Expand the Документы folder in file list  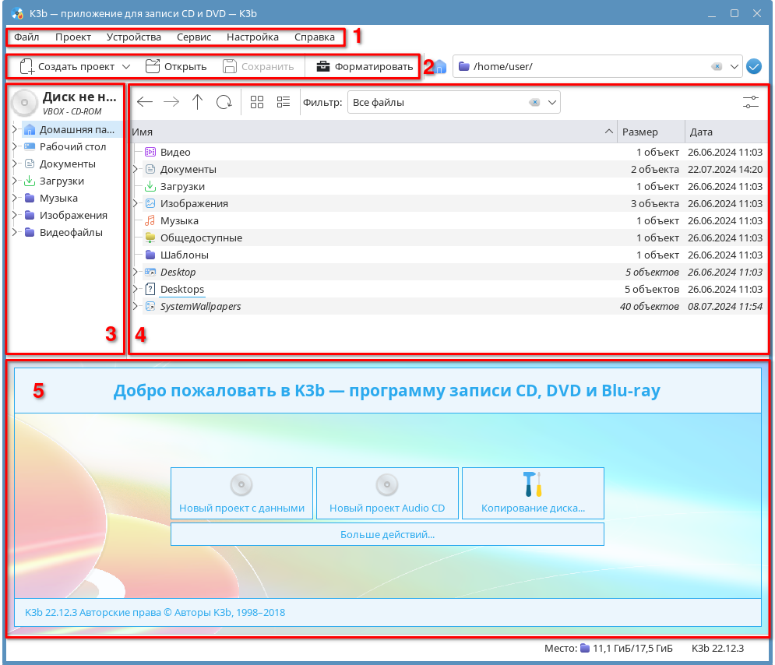[136, 169]
